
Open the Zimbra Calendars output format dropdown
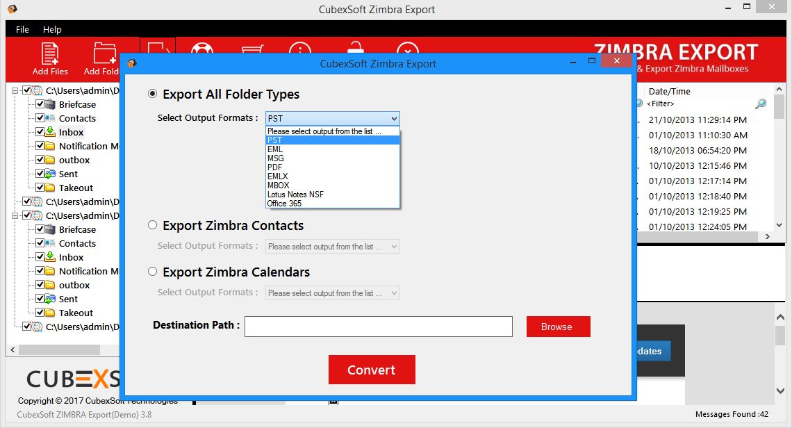332,293
